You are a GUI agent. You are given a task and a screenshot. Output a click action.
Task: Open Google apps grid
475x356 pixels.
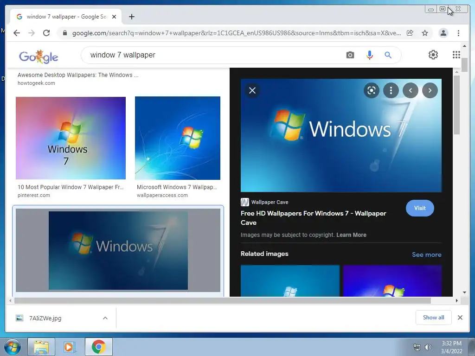(456, 55)
